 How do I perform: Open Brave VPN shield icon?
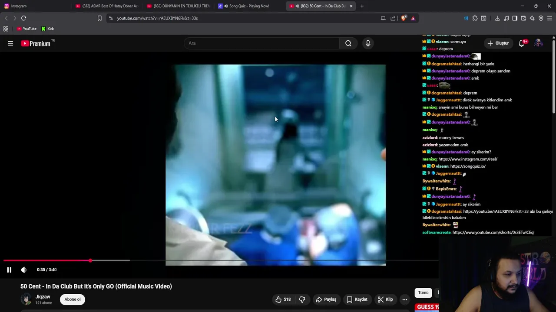[541, 18]
